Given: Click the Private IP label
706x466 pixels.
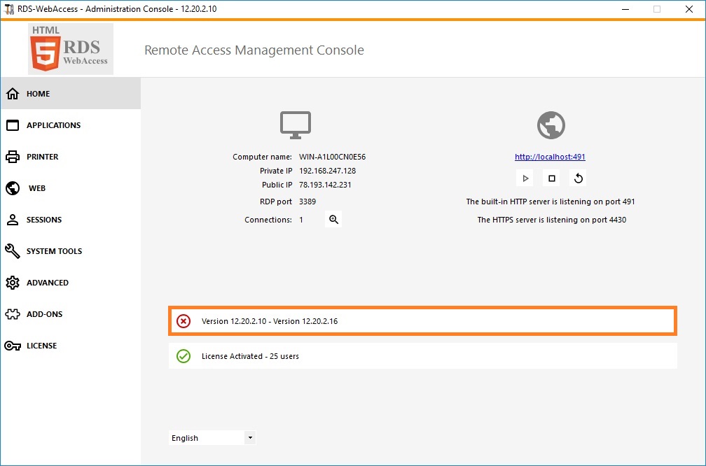Looking at the screenshot, I should point(276,171).
